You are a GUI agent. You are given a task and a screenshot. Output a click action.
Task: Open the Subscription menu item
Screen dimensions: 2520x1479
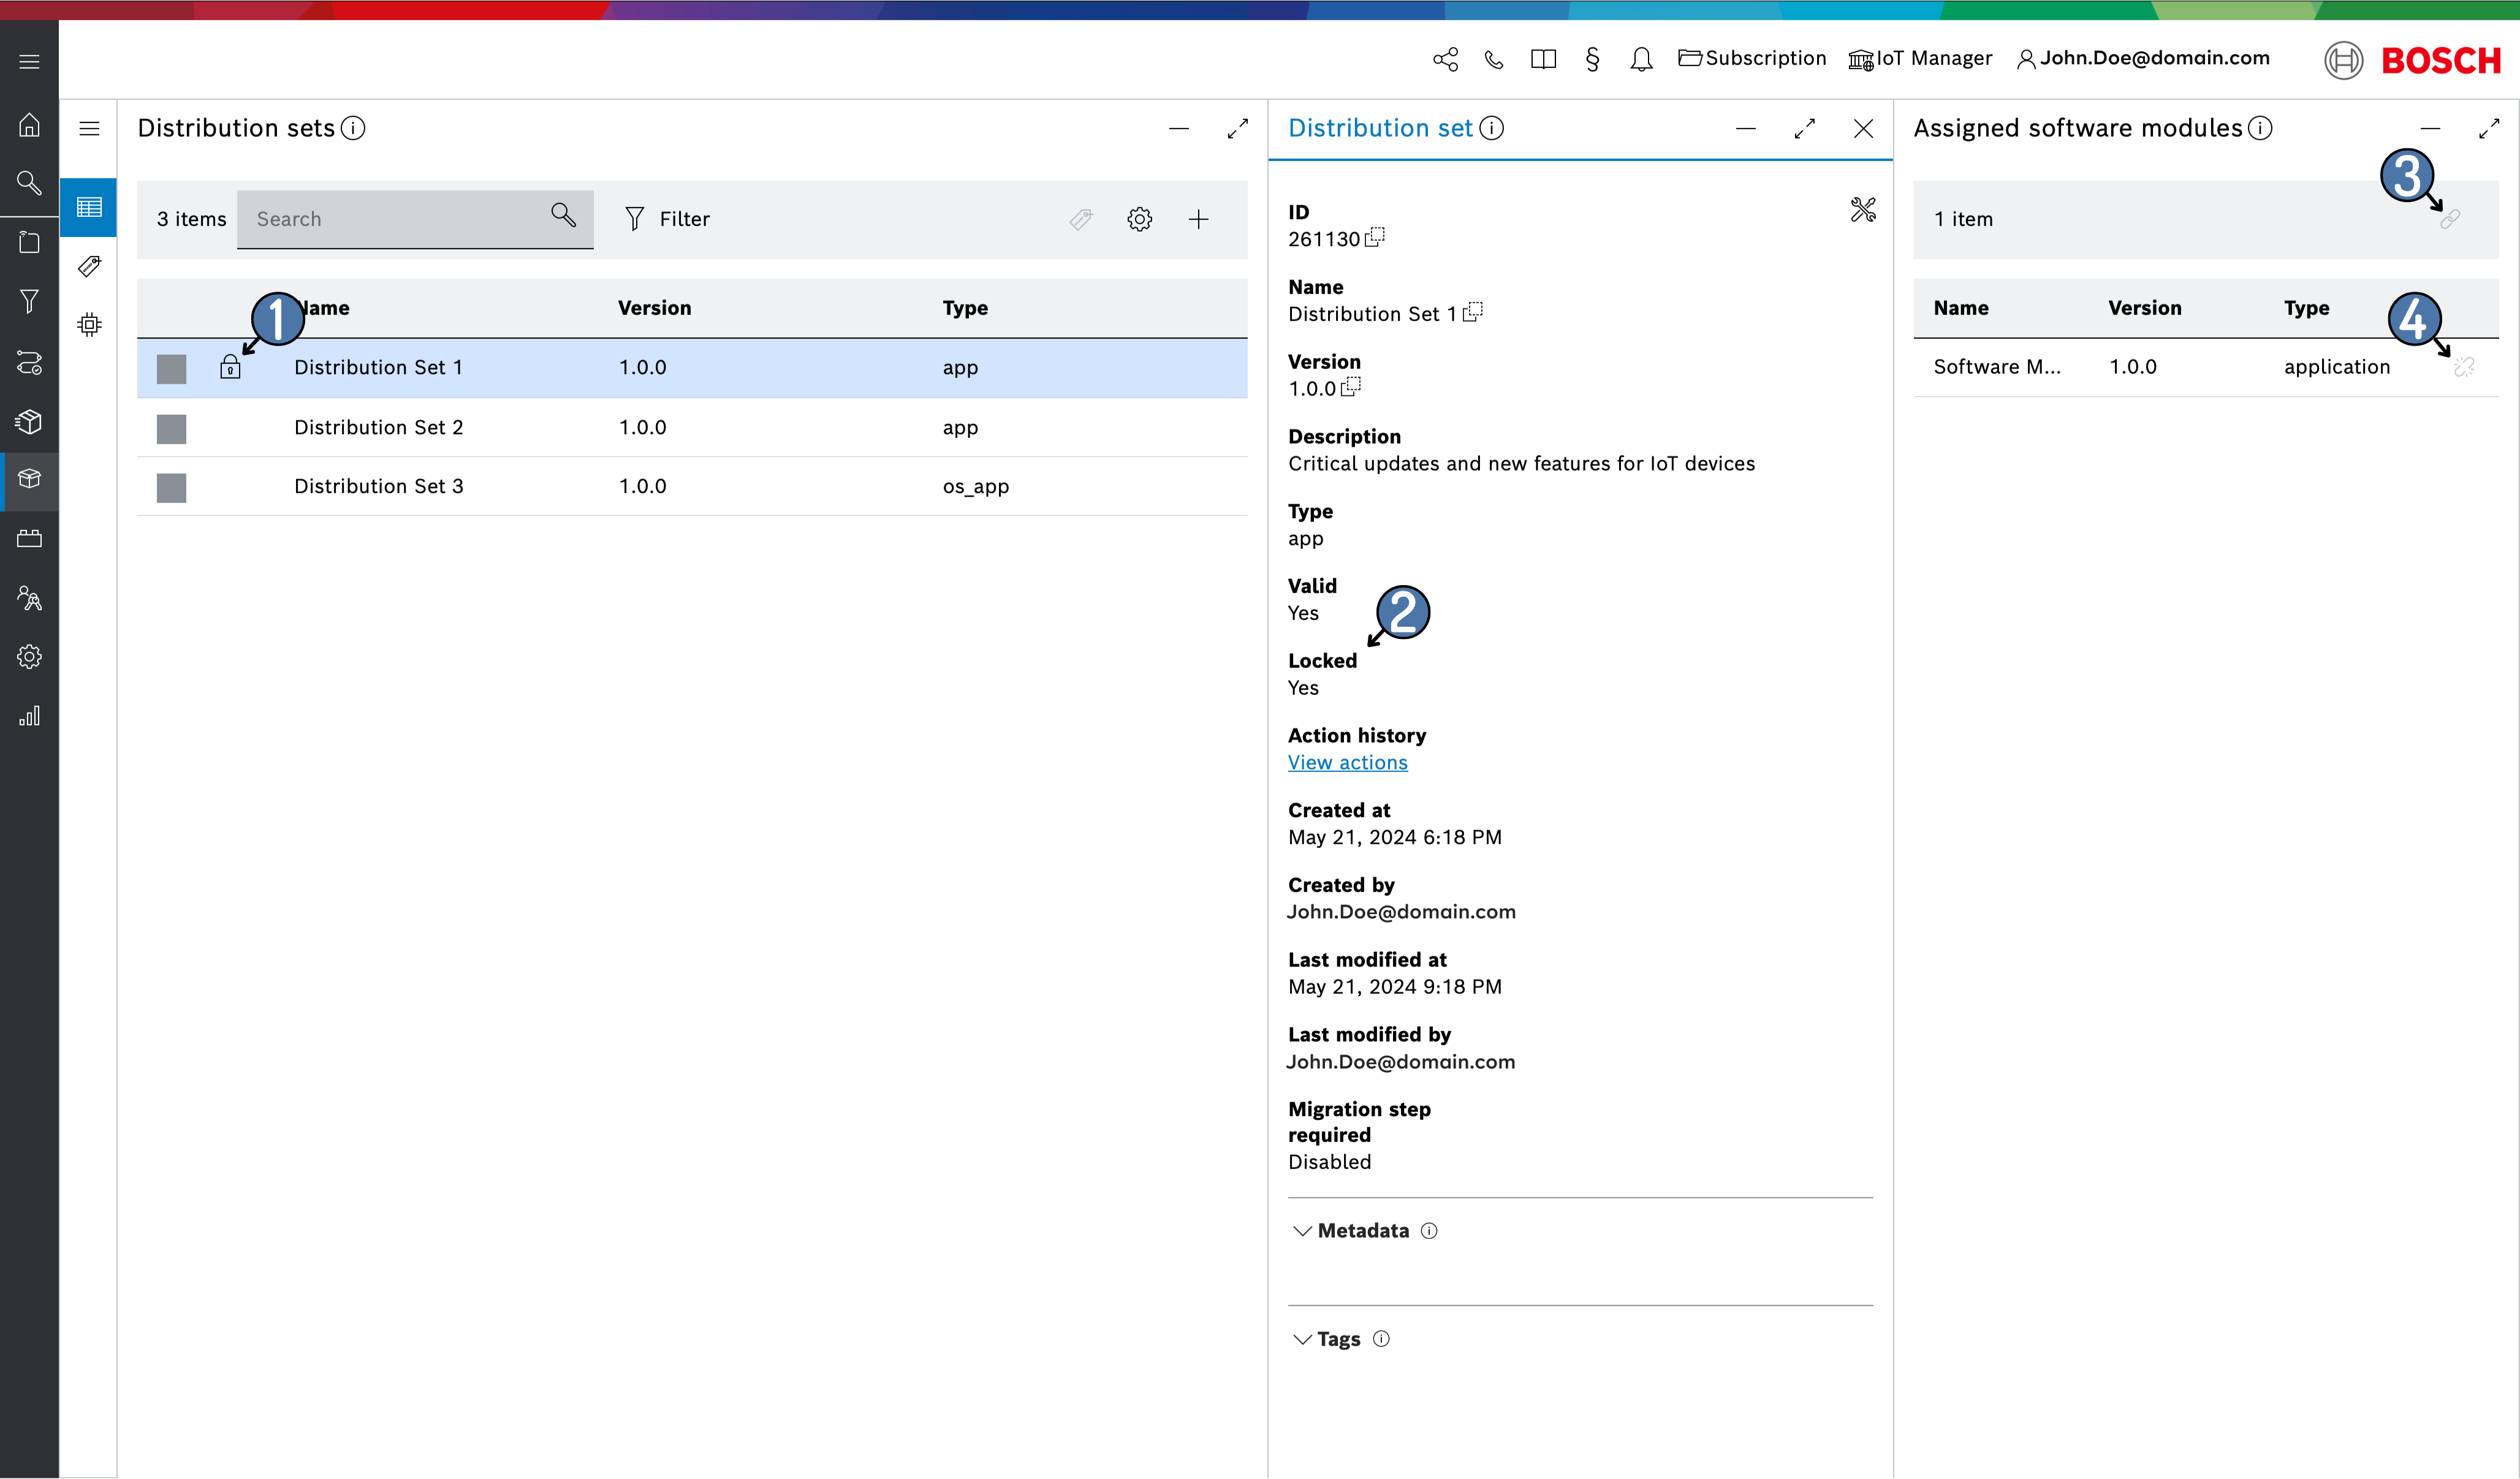(x=1752, y=59)
